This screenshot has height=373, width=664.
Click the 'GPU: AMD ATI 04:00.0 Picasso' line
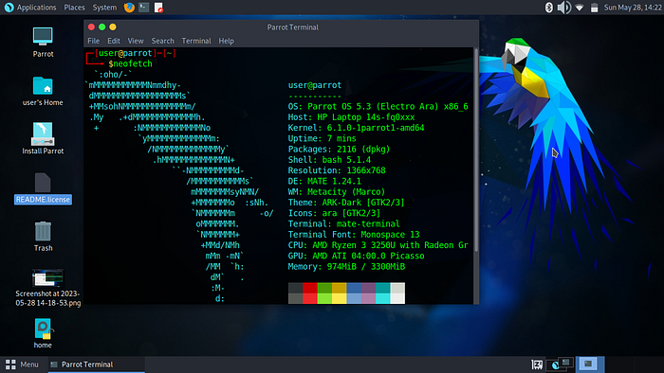pos(356,256)
